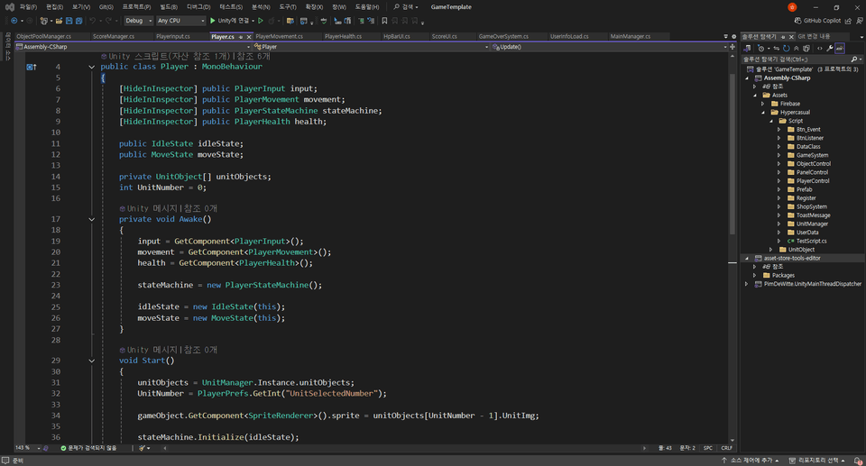Screen dimensions: 866x466
Task: Click the wrench Properties icon in Solution Explorer
Action: point(830,49)
